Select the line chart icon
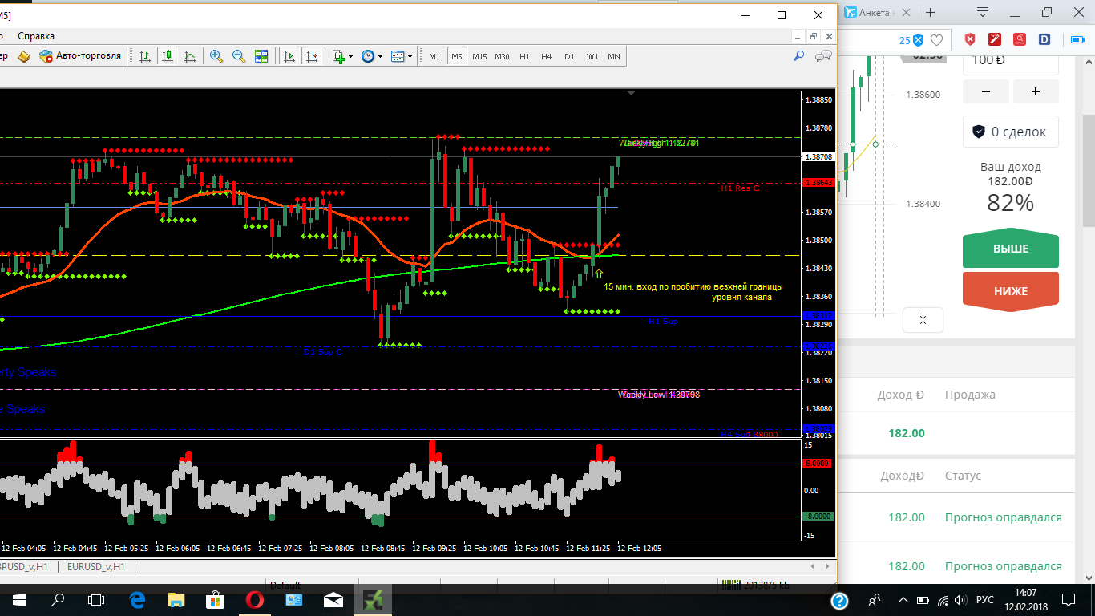This screenshot has height=616, width=1095. tap(190, 56)
